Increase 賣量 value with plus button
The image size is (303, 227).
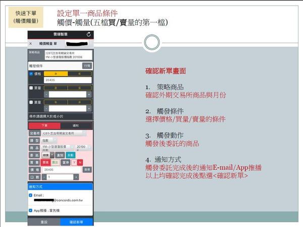coord(89,109)
